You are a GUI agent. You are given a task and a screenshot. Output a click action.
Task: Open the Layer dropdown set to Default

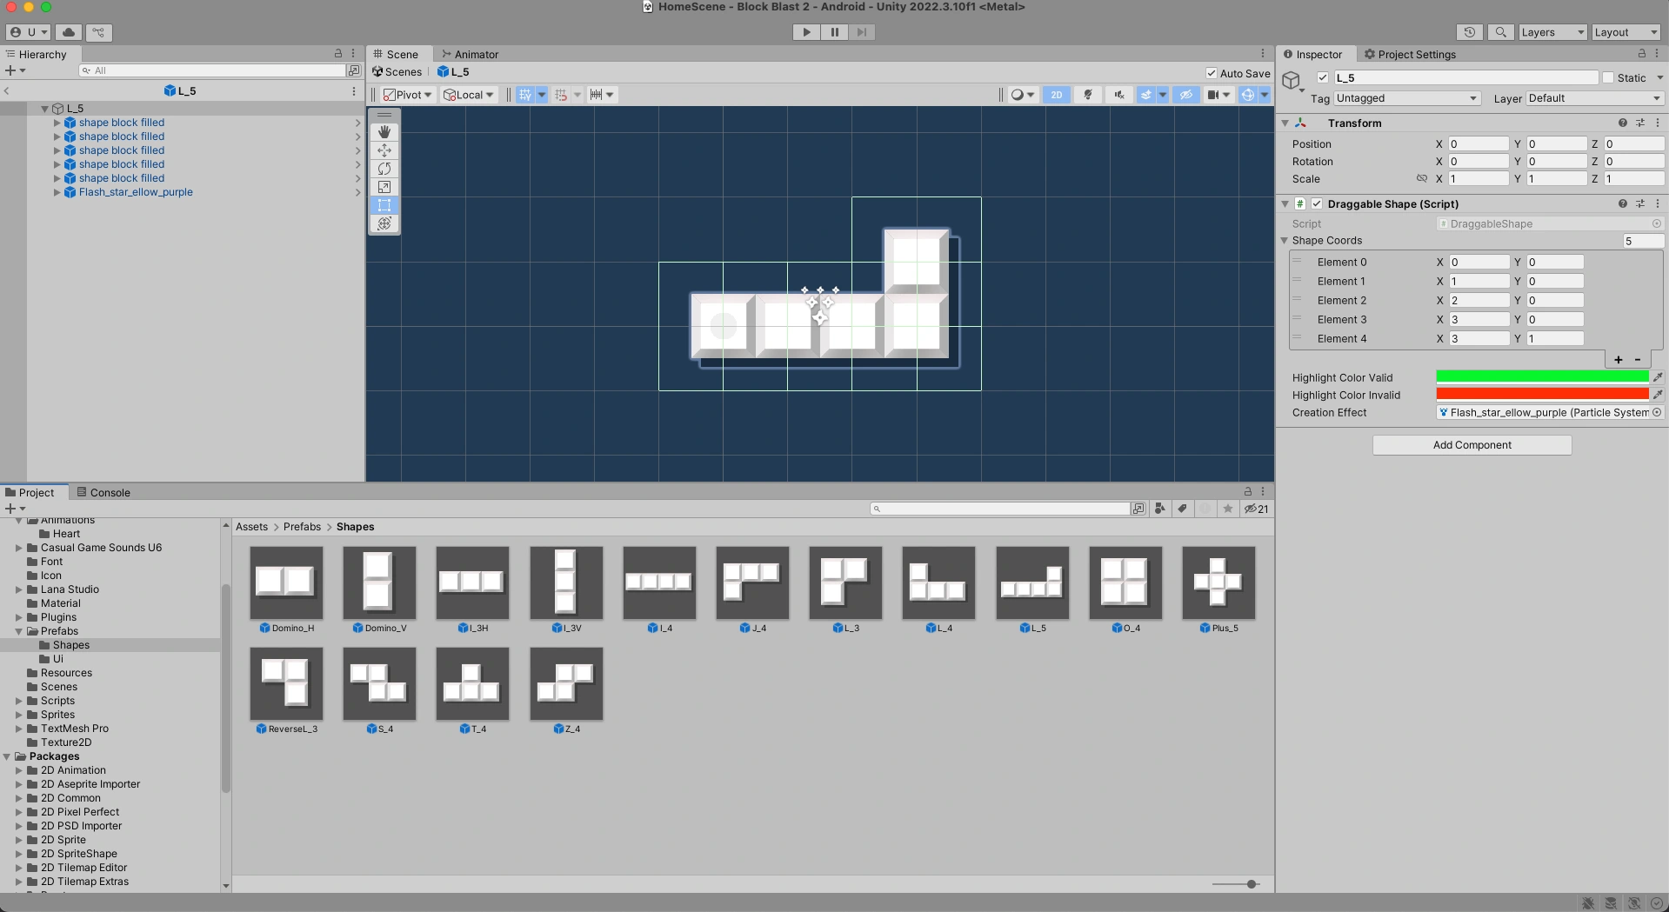pos(1595,98)
